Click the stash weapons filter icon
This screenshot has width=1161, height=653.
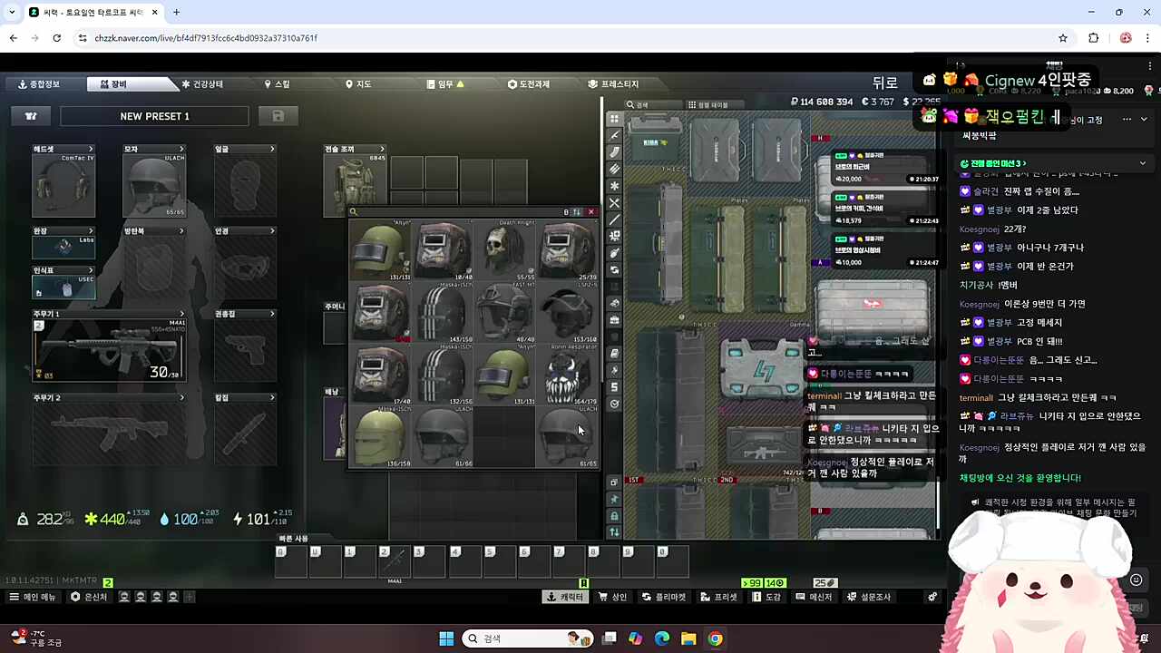614,136
